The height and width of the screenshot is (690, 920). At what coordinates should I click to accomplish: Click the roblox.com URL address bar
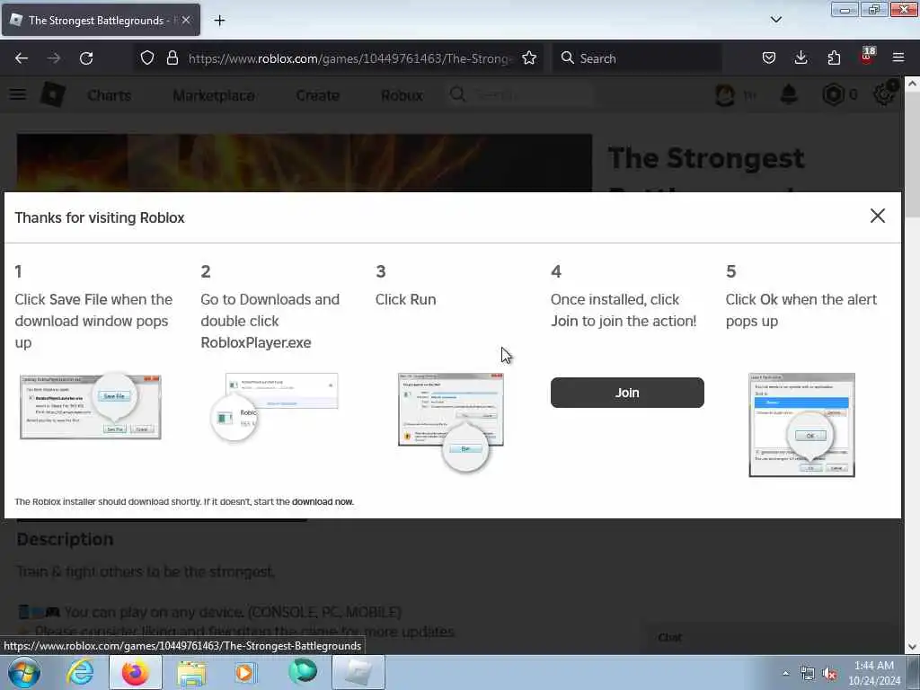click(350, 58)
